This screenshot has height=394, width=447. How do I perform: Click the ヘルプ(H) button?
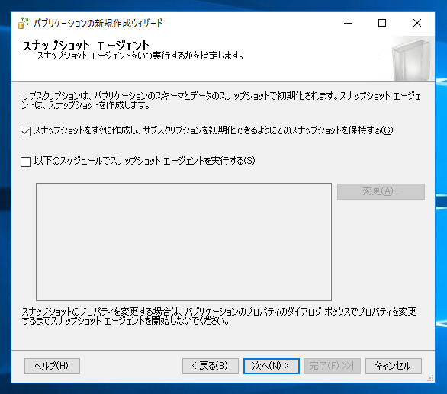(52, 366)
